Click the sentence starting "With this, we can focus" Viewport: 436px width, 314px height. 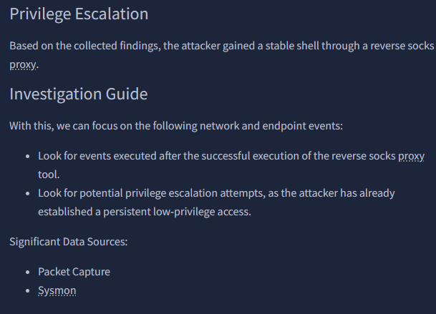176,126
